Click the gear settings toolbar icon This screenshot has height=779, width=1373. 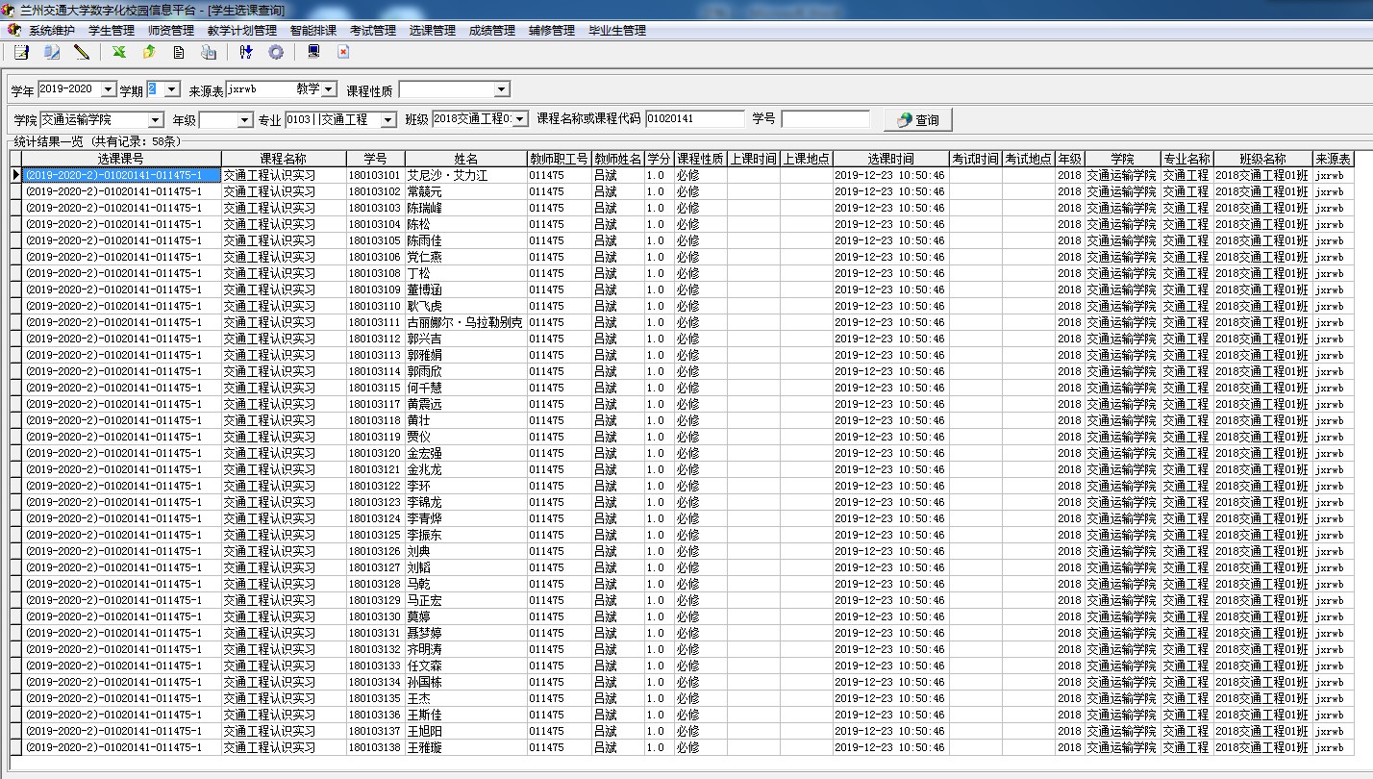pyautogui.click(x=276, y=53)
